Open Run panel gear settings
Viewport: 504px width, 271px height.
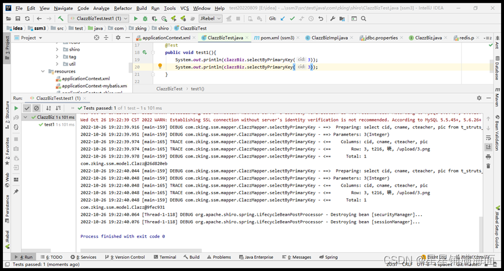[479, 98]
